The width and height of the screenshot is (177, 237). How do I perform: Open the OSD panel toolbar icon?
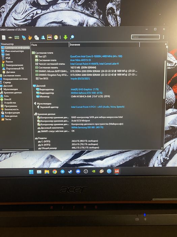pos(49,37)
